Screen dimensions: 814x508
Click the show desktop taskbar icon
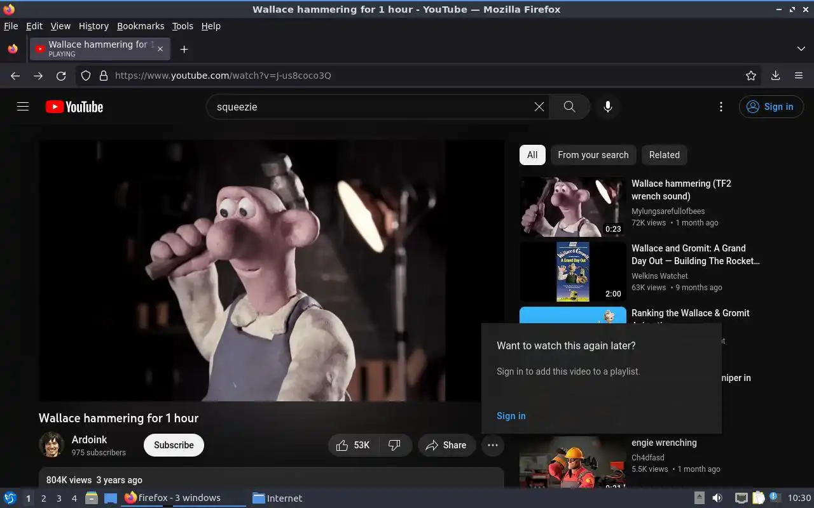coord(111,498)
